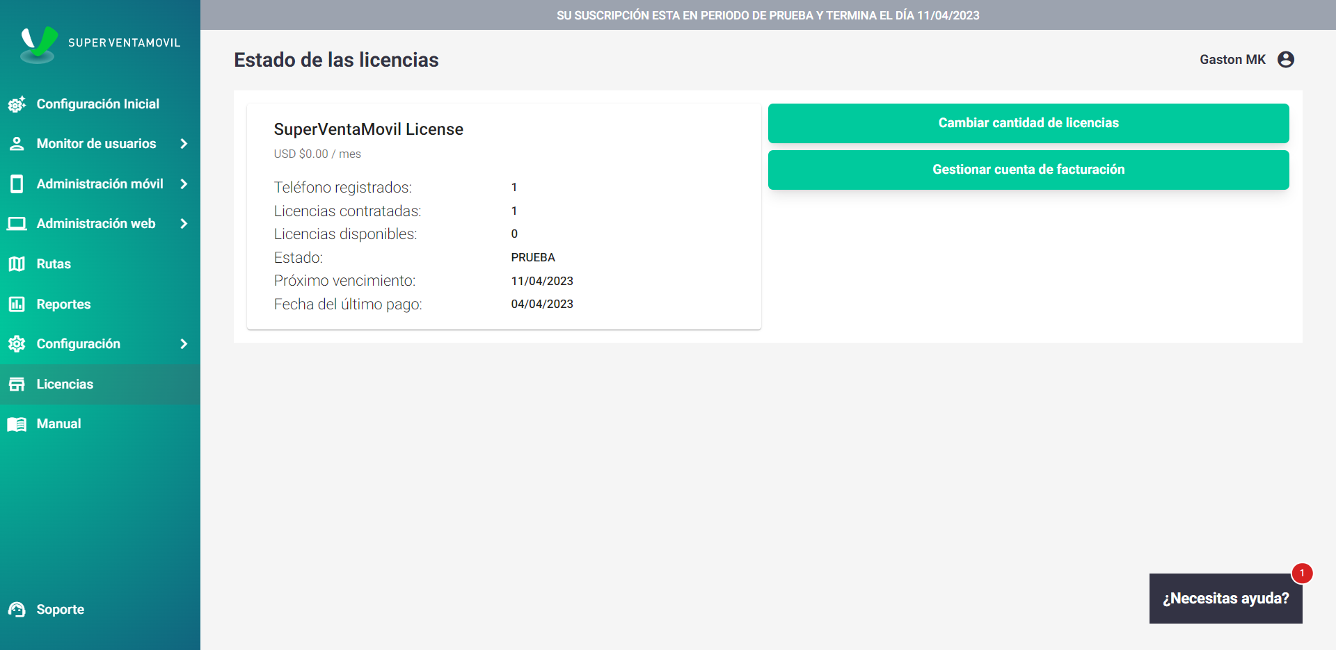Click the Gaston MK username
The image size is (1336, 650).
tap(1232, 60)
